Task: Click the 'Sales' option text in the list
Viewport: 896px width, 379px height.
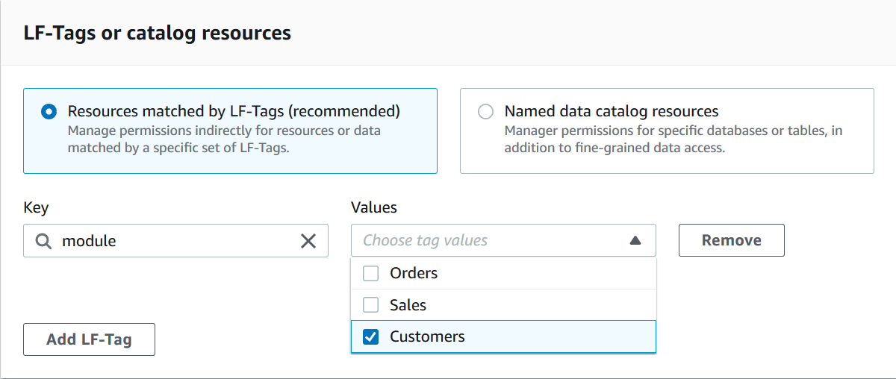Action: pos(408,305)
